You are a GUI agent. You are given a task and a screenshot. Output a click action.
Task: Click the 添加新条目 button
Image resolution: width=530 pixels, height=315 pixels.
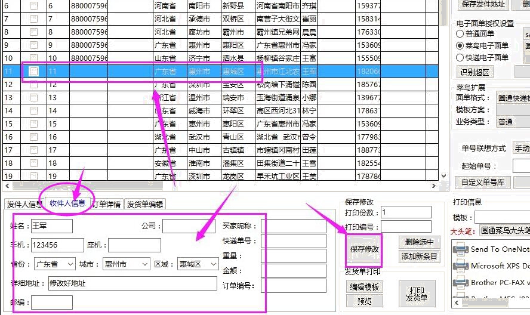click(419, 257)
